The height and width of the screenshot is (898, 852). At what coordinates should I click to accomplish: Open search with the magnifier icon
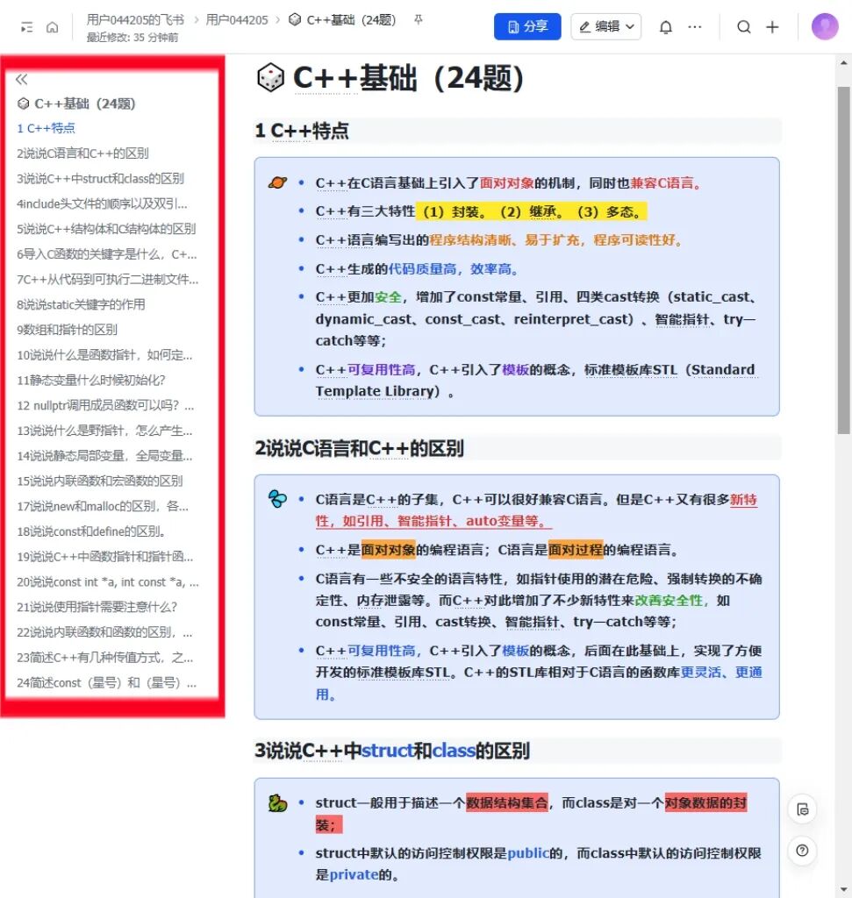click(744, 27)
